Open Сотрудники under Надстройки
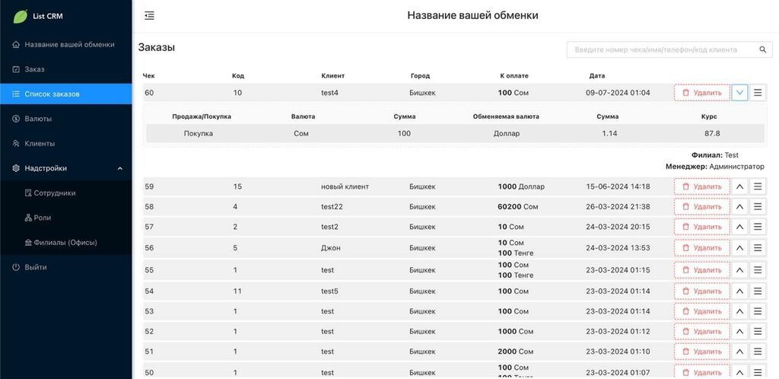Screen dimensions: 779x379 pyautogui.click(x=55, y=193)
